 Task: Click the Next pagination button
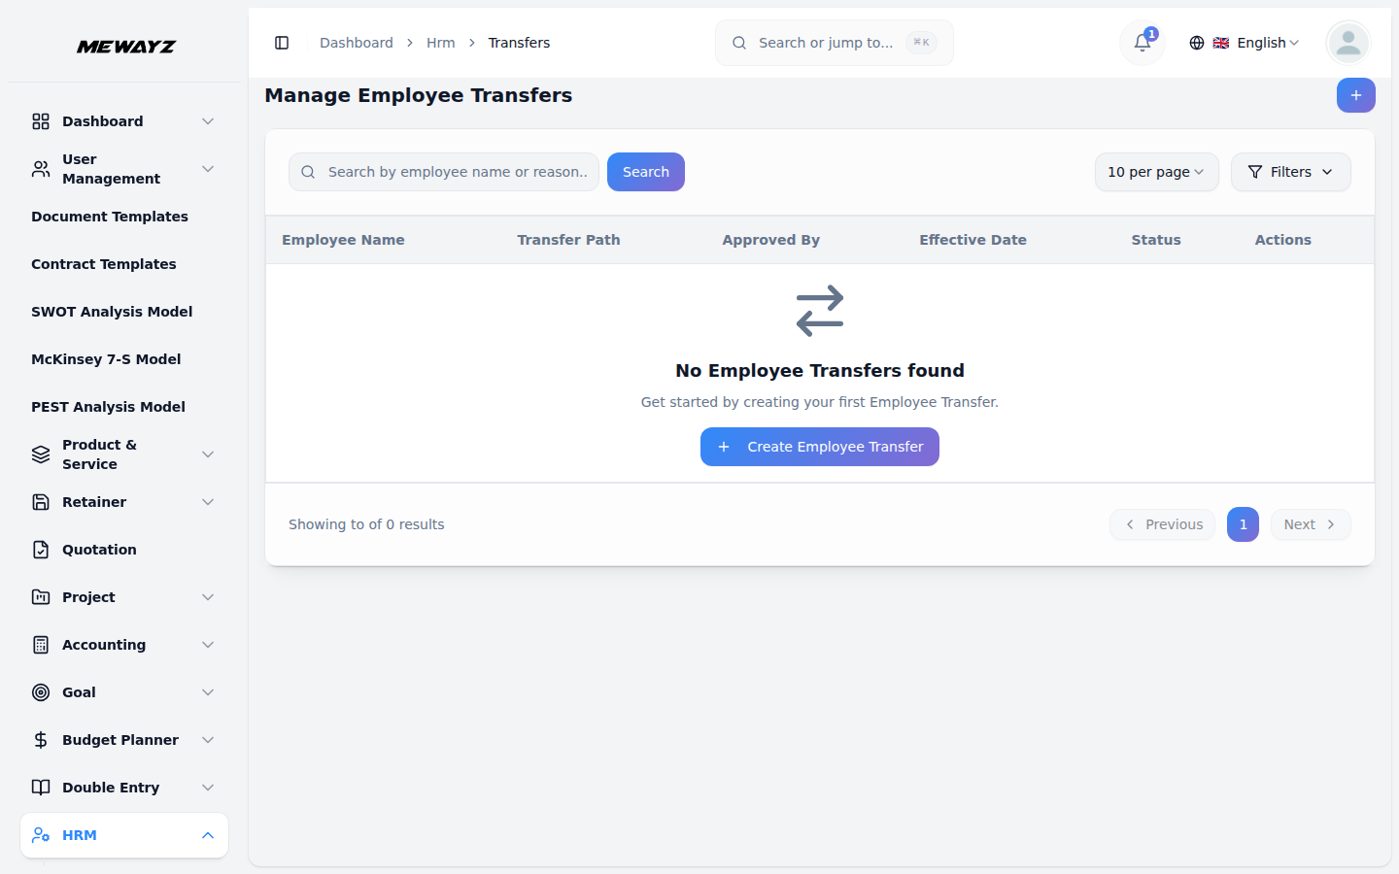[1310, 524]
